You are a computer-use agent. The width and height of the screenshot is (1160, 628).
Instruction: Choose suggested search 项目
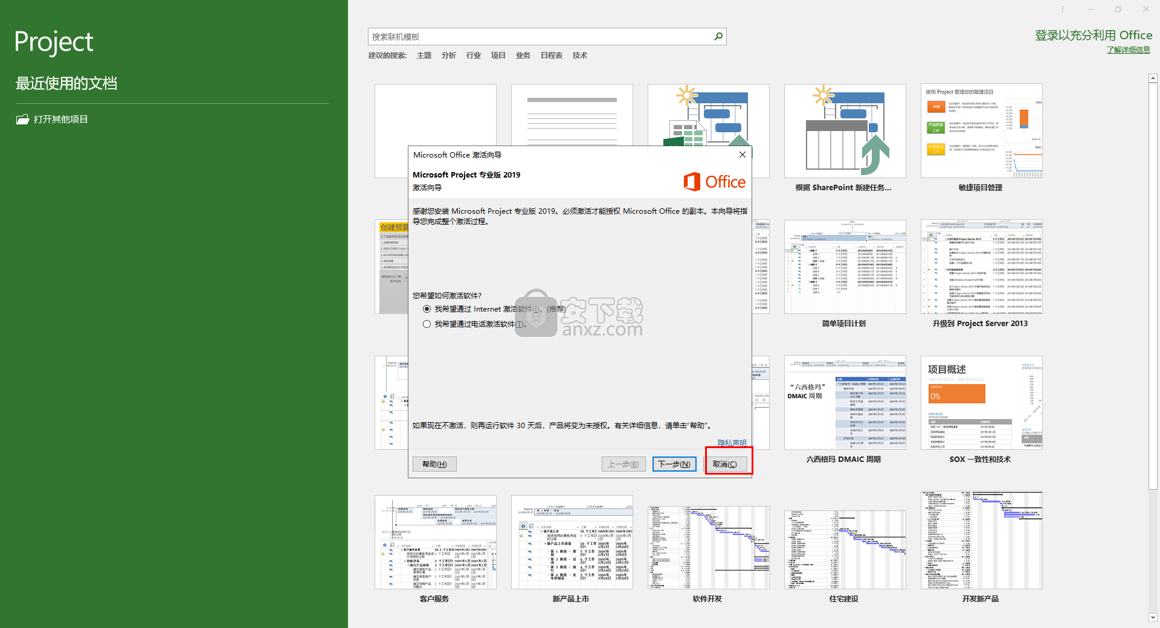click(498, 56)
